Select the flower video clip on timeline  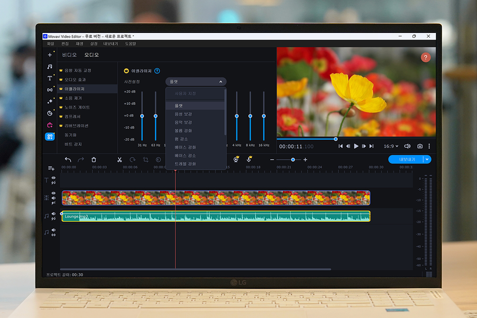pyautogui.click(x=216, y=198)
